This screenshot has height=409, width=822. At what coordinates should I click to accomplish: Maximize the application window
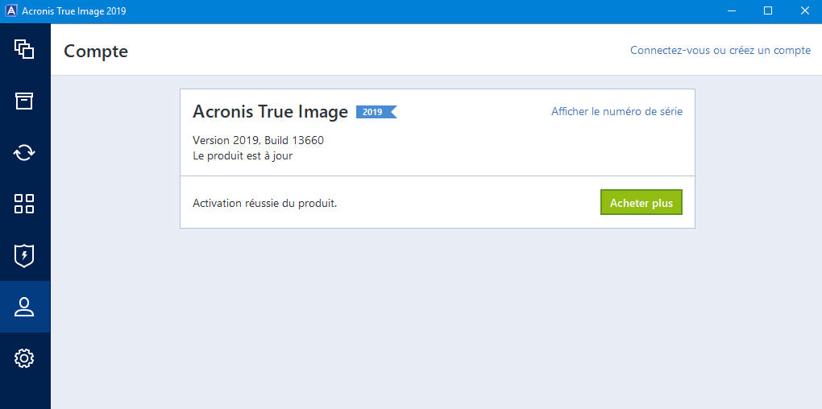point(768,11)
